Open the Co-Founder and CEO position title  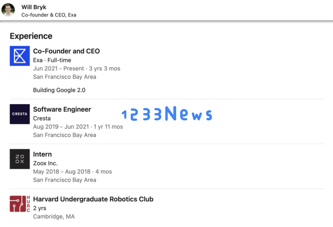66,51
